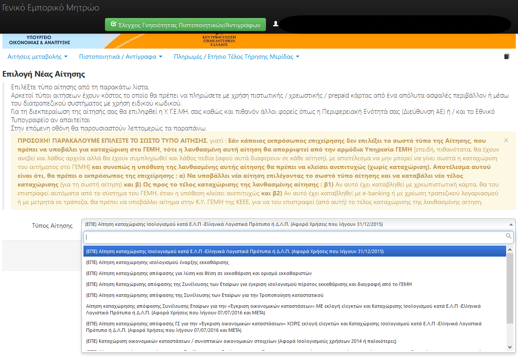Viewport: 518px width, 363px height.
Task: Select the Τροποποίηση καταστατικού application option
Action: tap(205, 295)
